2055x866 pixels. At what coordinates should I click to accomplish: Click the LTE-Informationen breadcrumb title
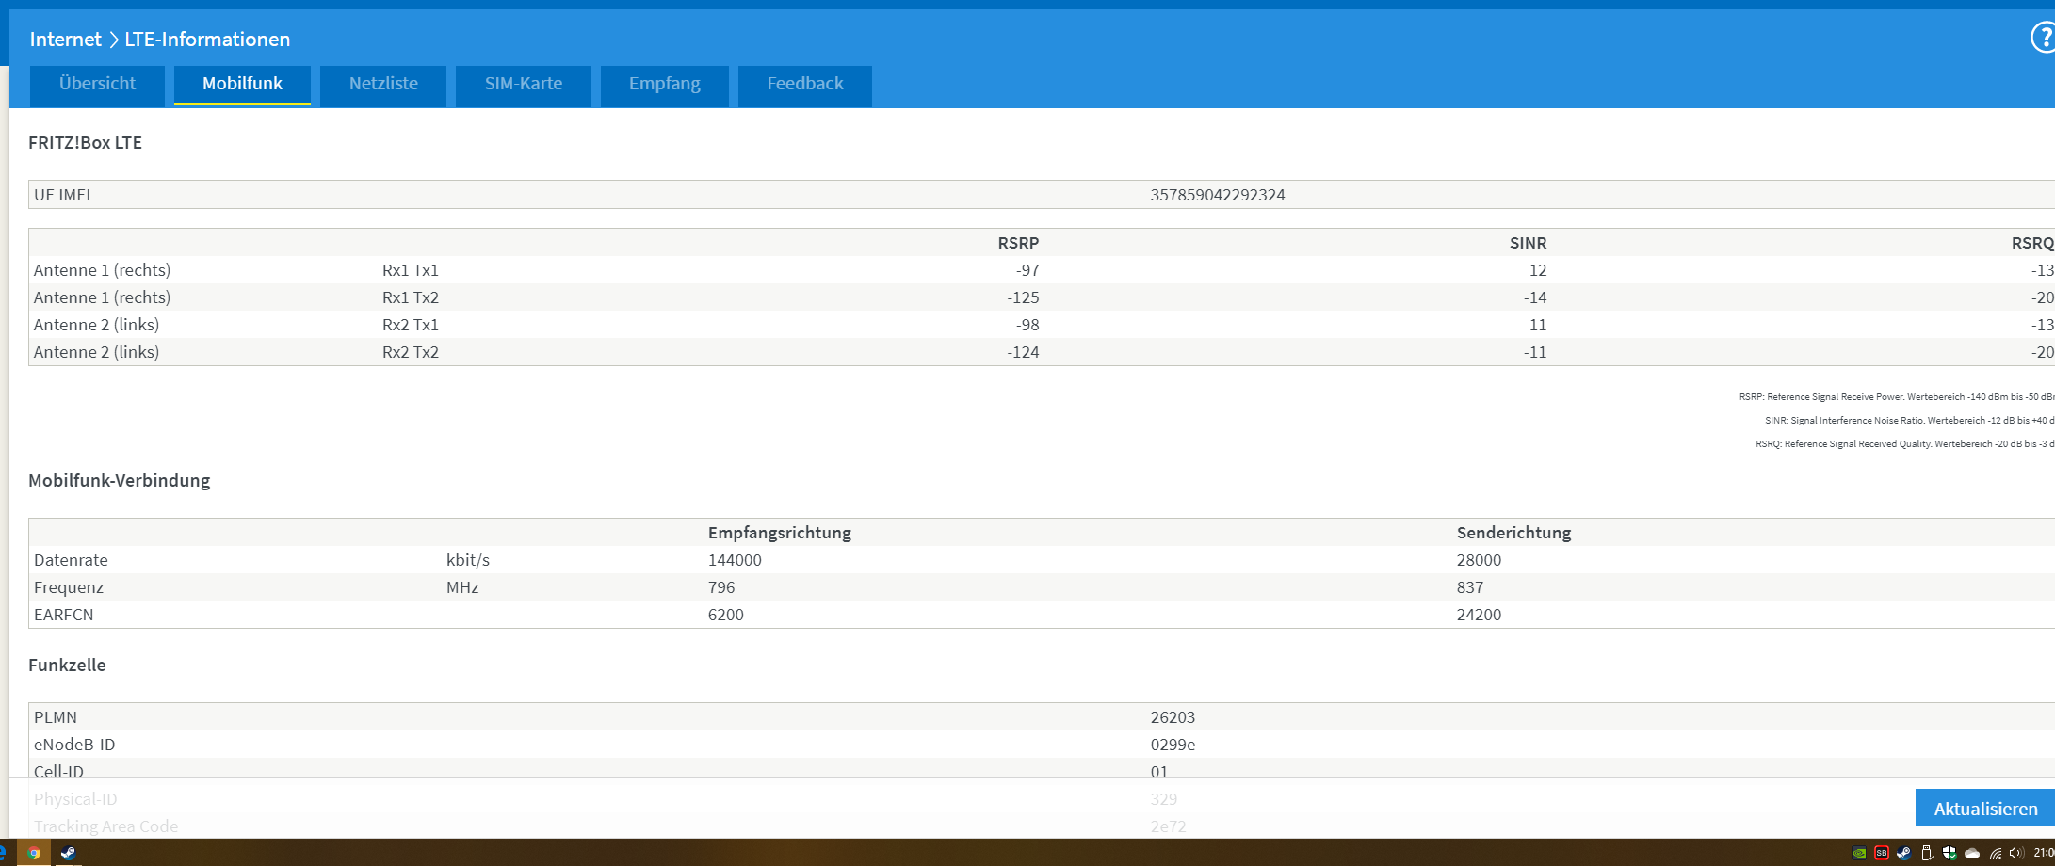(x=207, y=40)
